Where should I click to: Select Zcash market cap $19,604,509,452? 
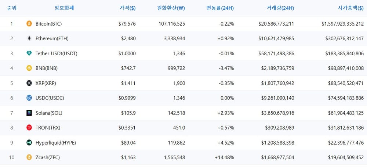[x=346, y=158]
